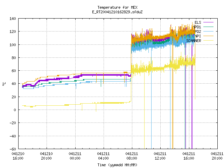
Task: Click the y-axis label -60
Action: [x=13, y=149]
